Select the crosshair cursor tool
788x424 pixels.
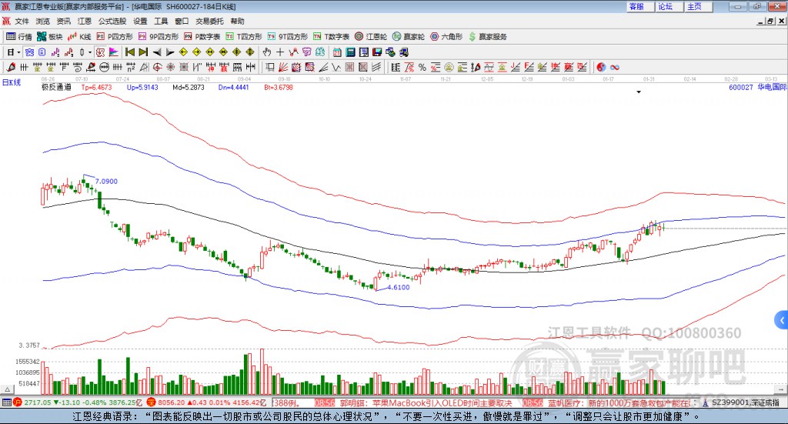281,52
